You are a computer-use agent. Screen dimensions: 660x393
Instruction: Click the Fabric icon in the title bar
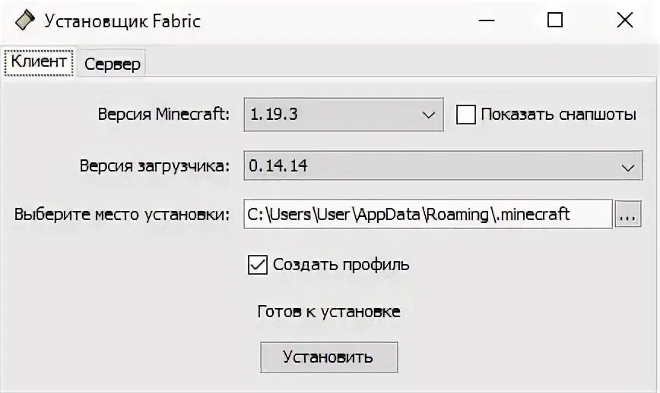coord(25,20)
